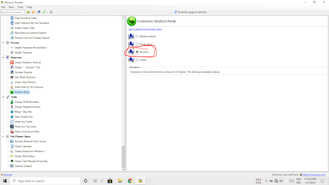Click the taskbar search box
This screenshot has width=329, height=185.
(45, 181)
